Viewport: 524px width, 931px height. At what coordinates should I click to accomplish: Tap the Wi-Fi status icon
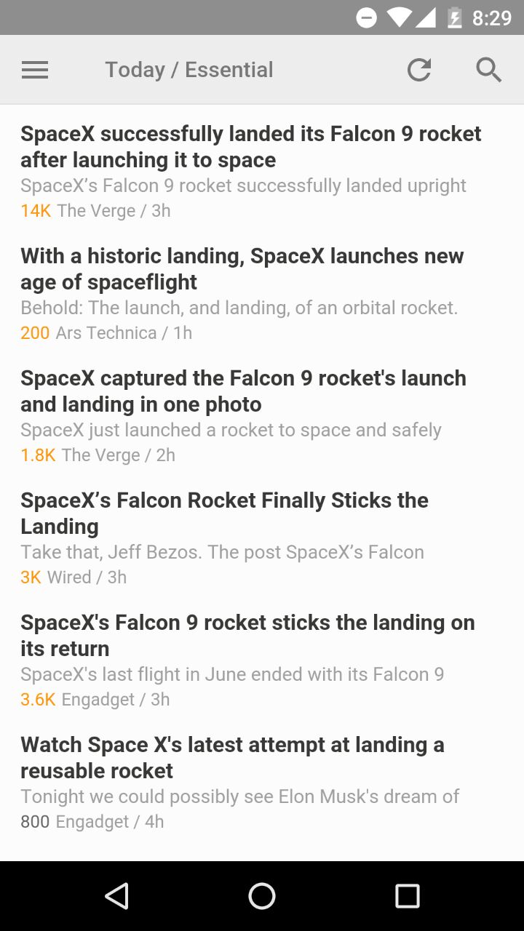[400, 17]
